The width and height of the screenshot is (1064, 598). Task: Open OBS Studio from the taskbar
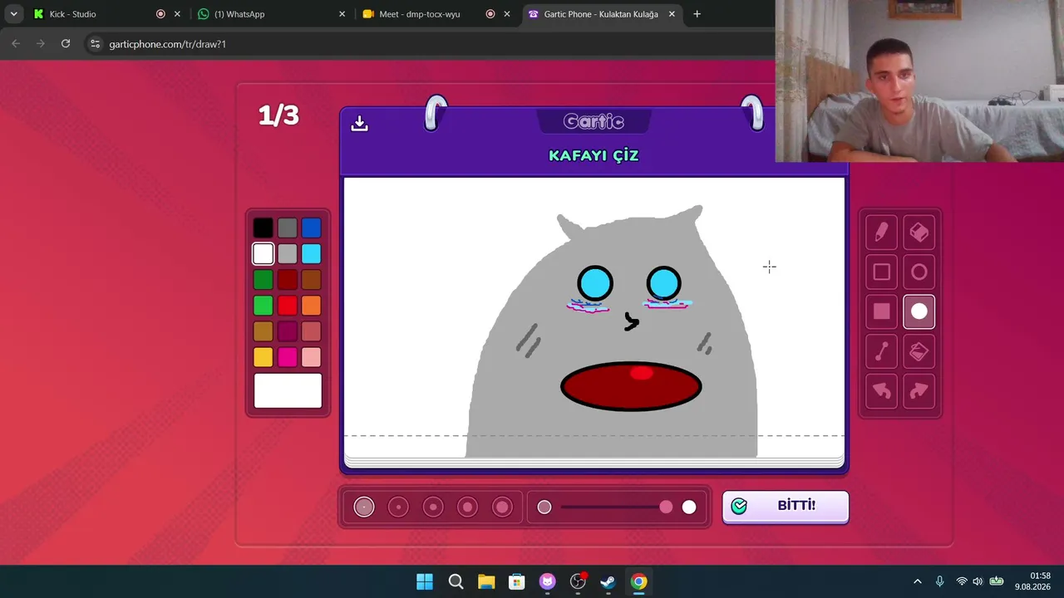pos(578,581)
